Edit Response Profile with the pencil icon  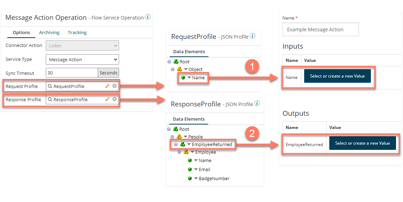coord(108,99)
